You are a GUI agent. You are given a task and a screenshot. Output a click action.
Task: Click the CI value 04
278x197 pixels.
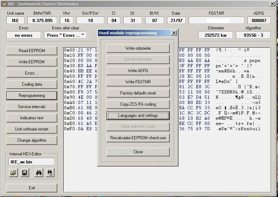pyautogui.click(x=114, y=21)
